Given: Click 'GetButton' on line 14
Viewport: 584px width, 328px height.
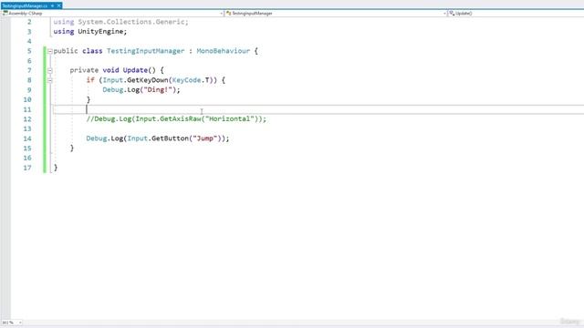Looking at the screenshot, I should 170,138.
